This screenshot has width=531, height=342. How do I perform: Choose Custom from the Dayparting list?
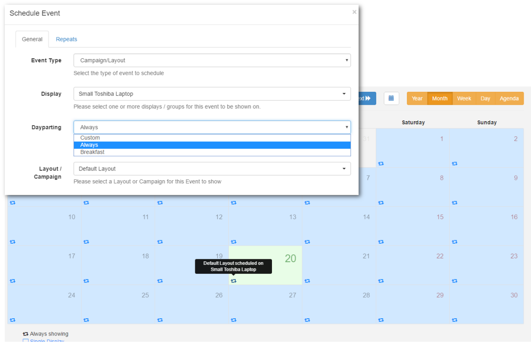point(90,138)
